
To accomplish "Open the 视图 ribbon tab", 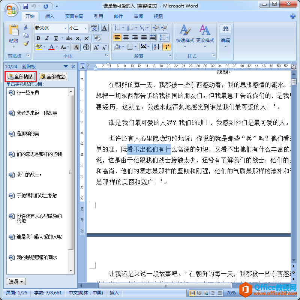I will click(158, 16).
